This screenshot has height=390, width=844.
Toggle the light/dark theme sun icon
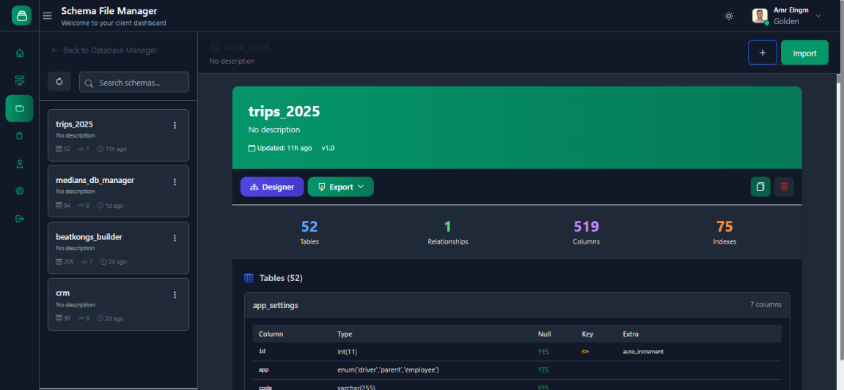728,16
